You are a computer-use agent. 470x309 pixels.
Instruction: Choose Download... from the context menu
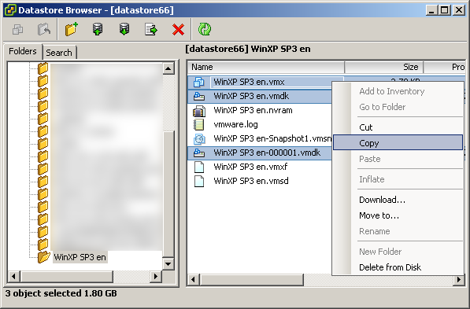[x=398, y=200]
